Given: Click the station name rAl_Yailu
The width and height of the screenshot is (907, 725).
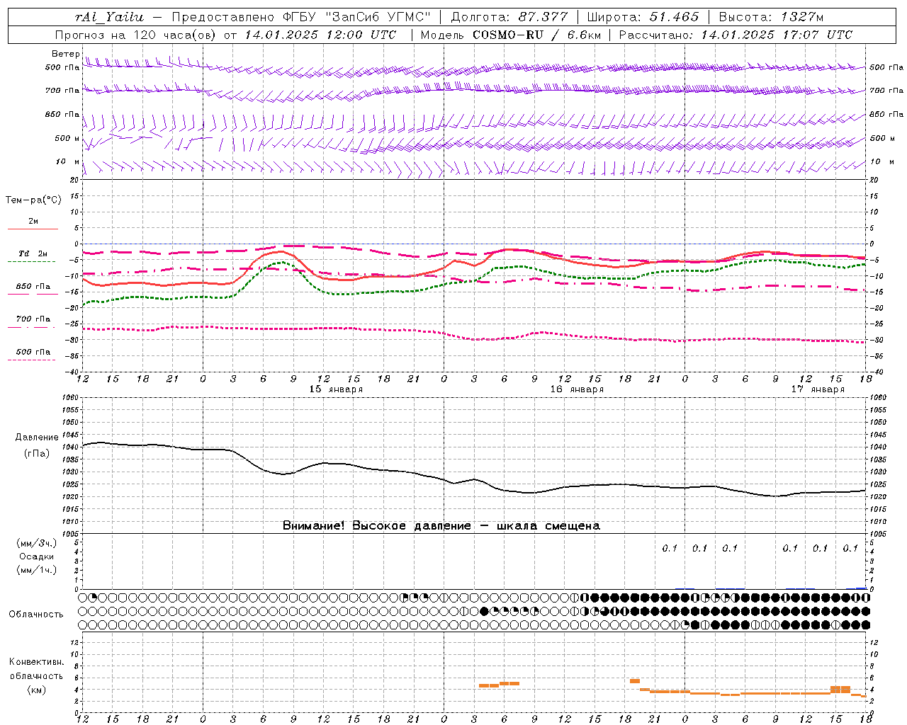Looking at the screenshot, I should pos(109,17).
